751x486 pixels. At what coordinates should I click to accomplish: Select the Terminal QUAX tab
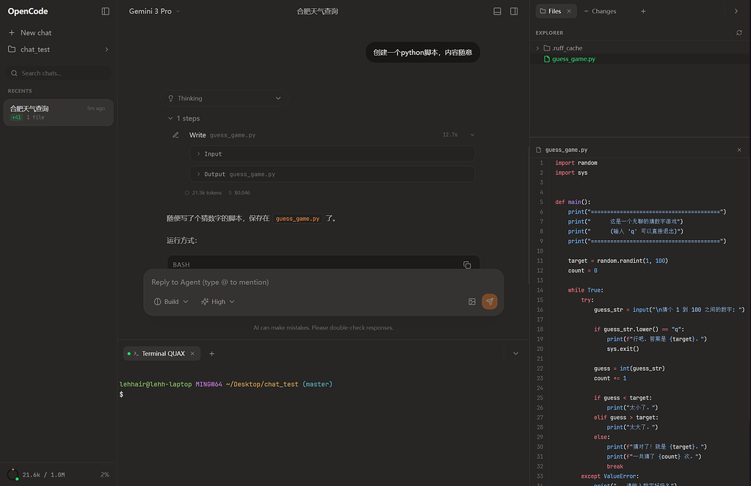[x=161, y=353]
